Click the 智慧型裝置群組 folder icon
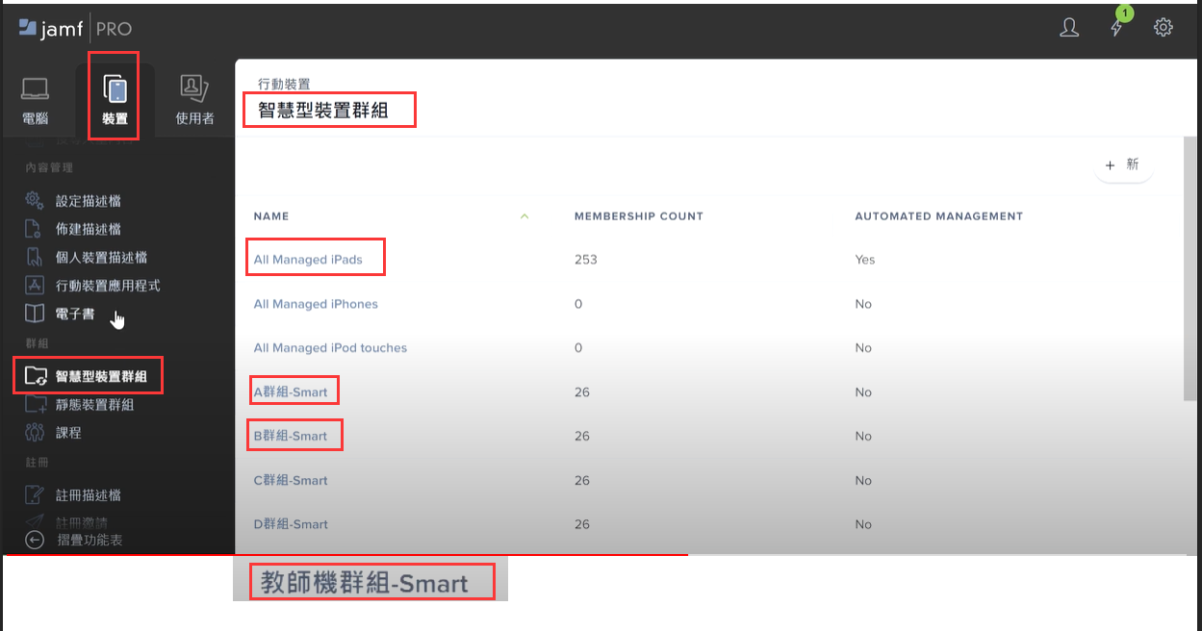The height and width of the screenshot is (631, 1202). click(x=35, y=375)
